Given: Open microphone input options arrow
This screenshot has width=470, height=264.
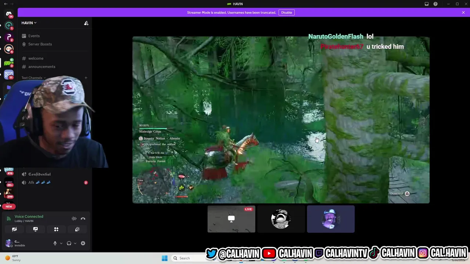Looking at the screenshot, I should tap(61, 243).
